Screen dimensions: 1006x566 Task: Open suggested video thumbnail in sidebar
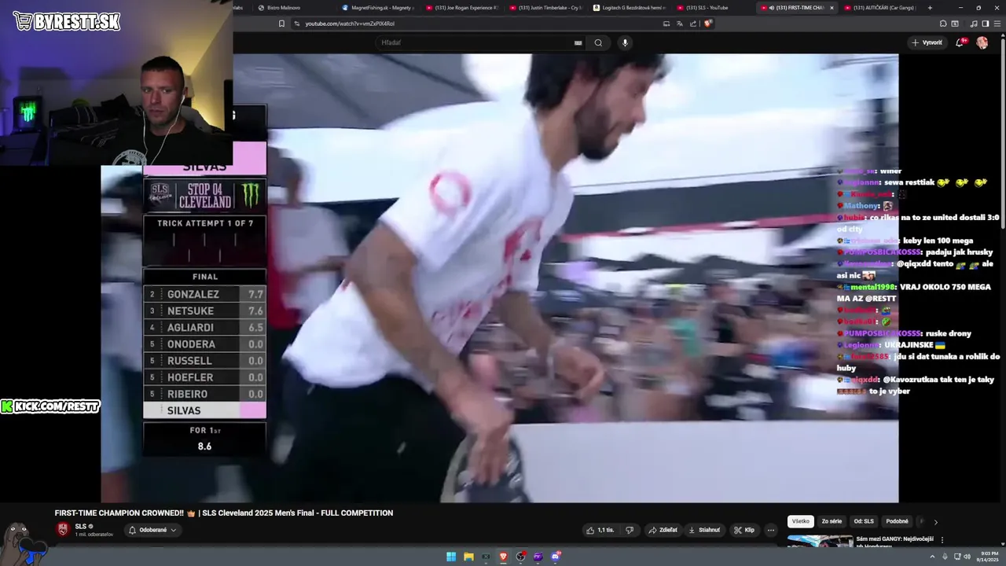[820, 541]
